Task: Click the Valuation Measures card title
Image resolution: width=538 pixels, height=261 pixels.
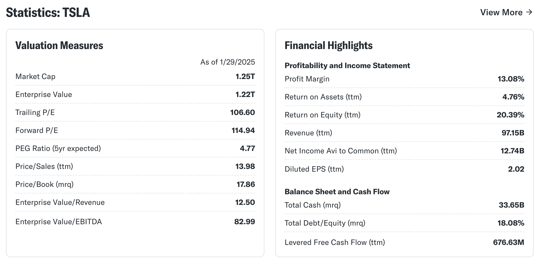Action: tap(59, 45)
